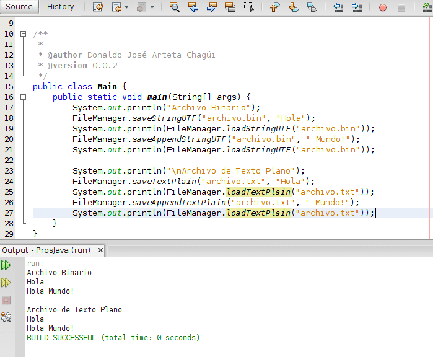This screenshot has height=357, width=433.
Task: Close the Output - ProsJava (run) tab
Action: pos(100,250)
